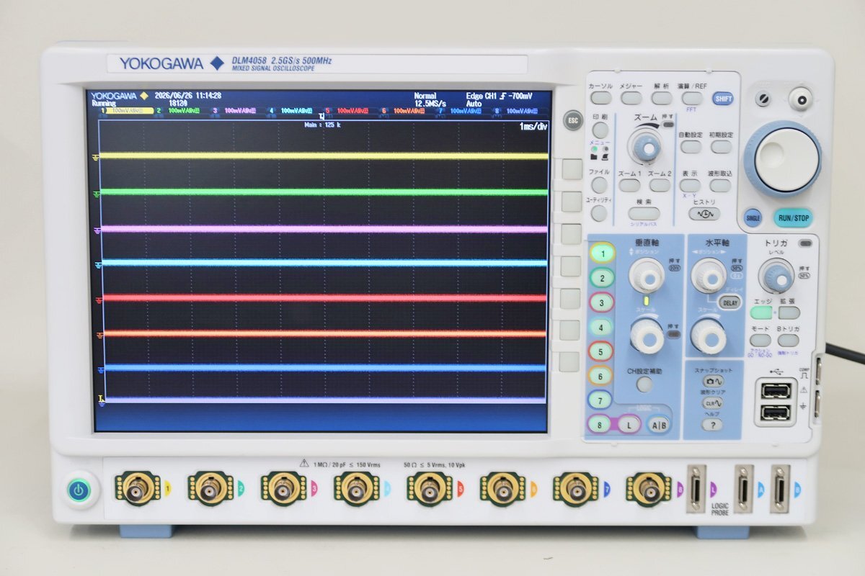Tap the history (ヒストリ) waveform button
This screenshot has height=576, width=865.
point(704,214)
